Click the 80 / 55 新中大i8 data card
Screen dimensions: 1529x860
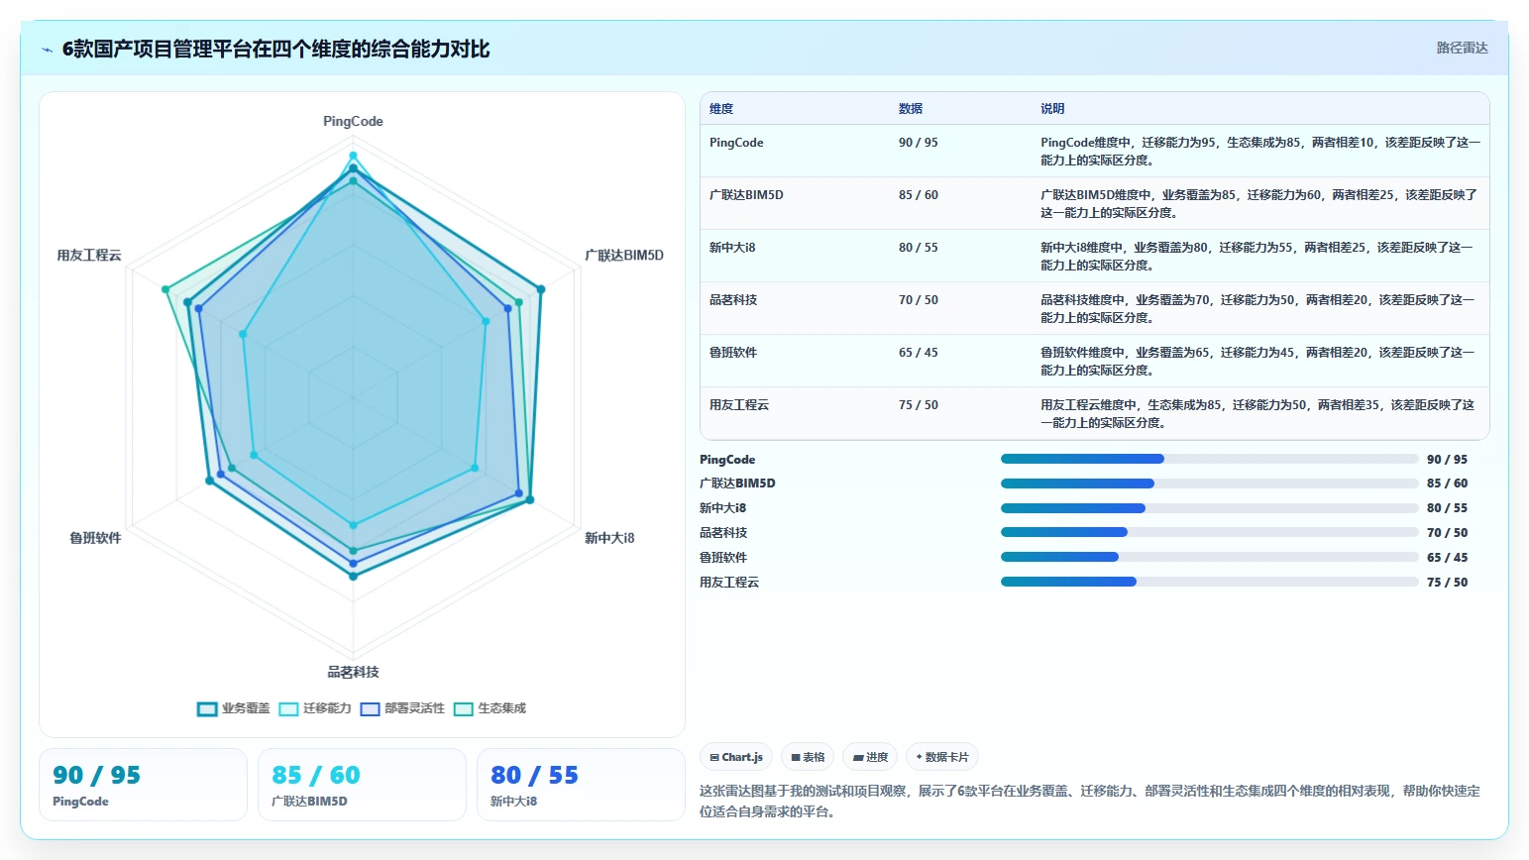pyautogui.click(x=581, y=785)
